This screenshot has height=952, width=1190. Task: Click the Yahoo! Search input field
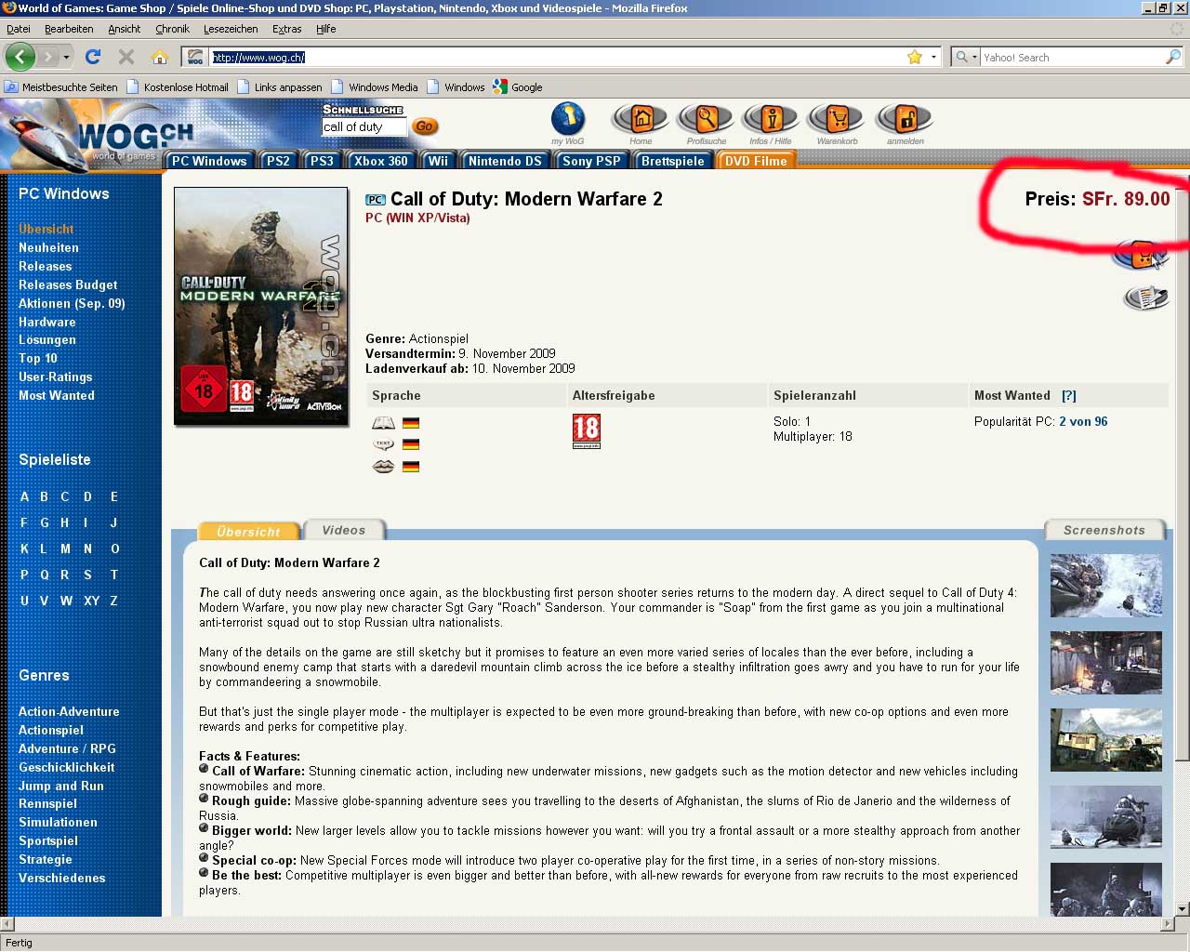(x=1072, y=57)
